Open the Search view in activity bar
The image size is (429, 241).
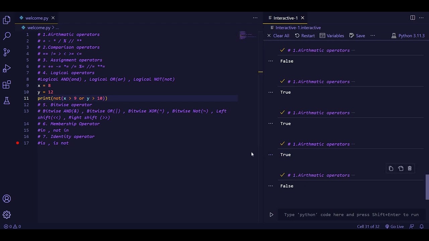[7, 36]
